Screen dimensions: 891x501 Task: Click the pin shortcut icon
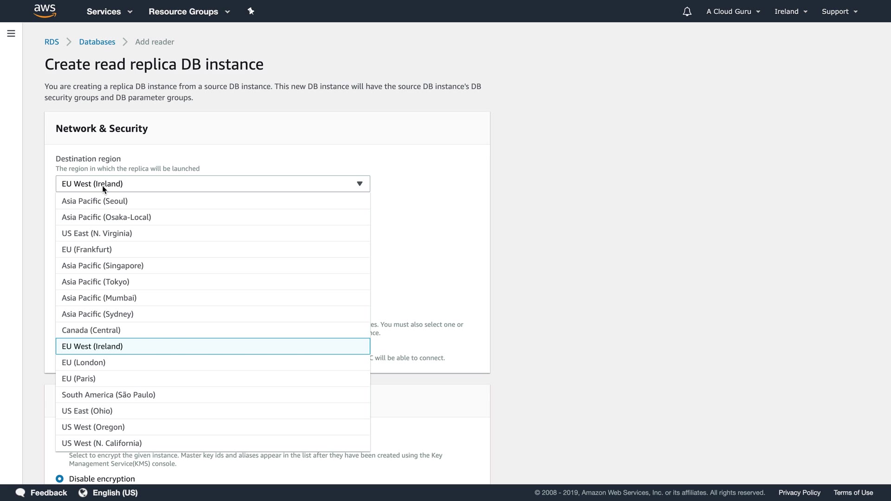click(251, 11)
